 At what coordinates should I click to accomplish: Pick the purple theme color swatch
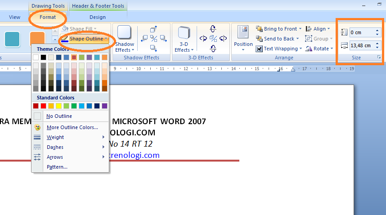tap(89, 57)
